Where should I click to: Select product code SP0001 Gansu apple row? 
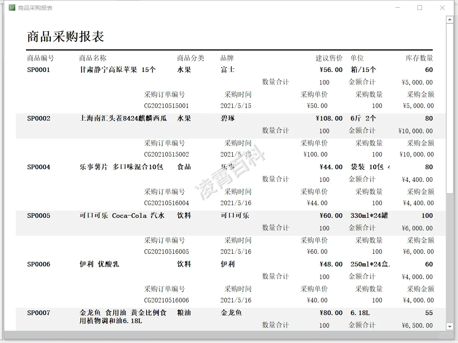pos(38,70)
